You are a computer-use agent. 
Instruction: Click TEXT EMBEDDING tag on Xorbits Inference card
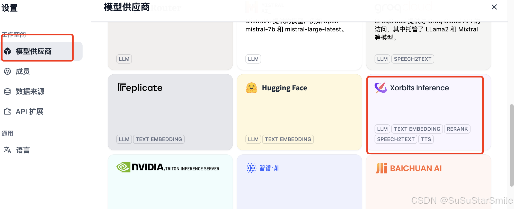click(417, 129)
